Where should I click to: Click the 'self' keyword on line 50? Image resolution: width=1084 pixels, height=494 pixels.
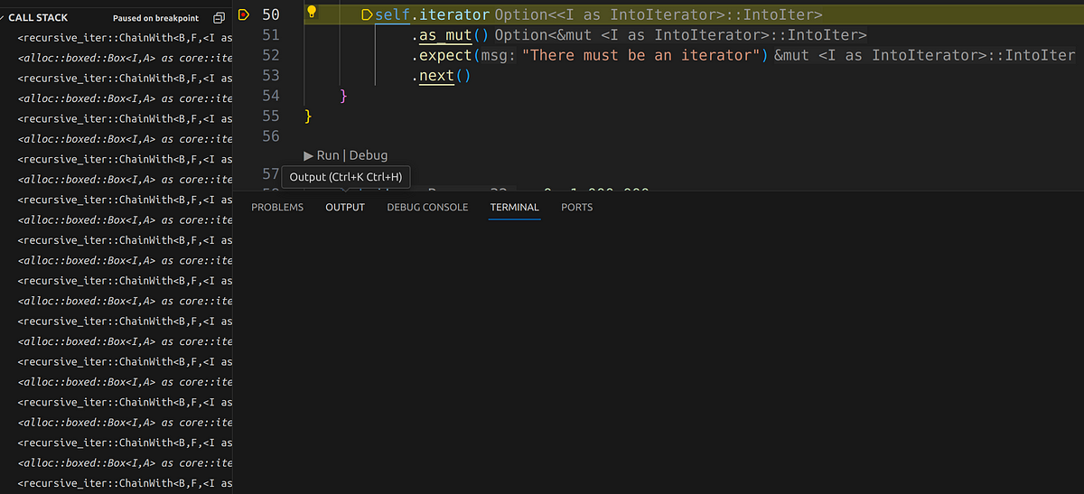tap(393, 15)
